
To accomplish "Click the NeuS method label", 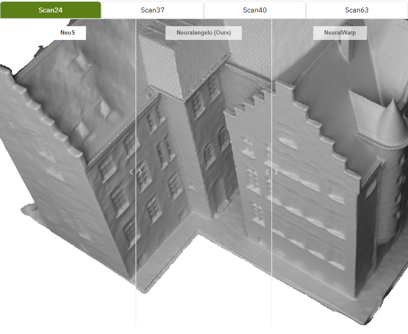I will (67, 33).
